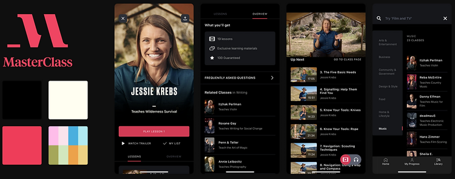
Task: Open Danny Elfman Teaches Music for Film
Action: pyautogui.click(x=427, y=101)
